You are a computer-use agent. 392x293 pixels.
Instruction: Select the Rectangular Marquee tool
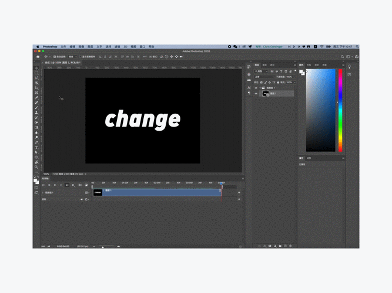point(36,73)
